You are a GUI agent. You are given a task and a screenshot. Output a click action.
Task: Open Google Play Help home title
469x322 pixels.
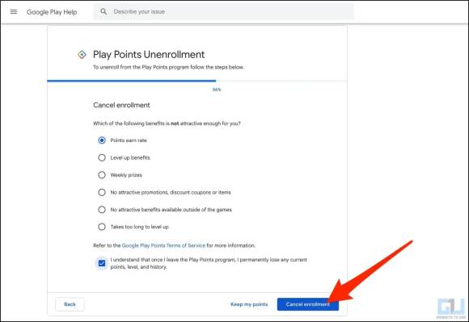(x=52, y=12)
